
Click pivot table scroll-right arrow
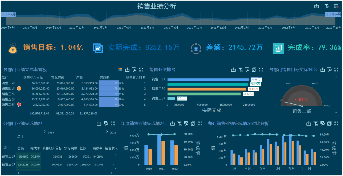(111, 173)
